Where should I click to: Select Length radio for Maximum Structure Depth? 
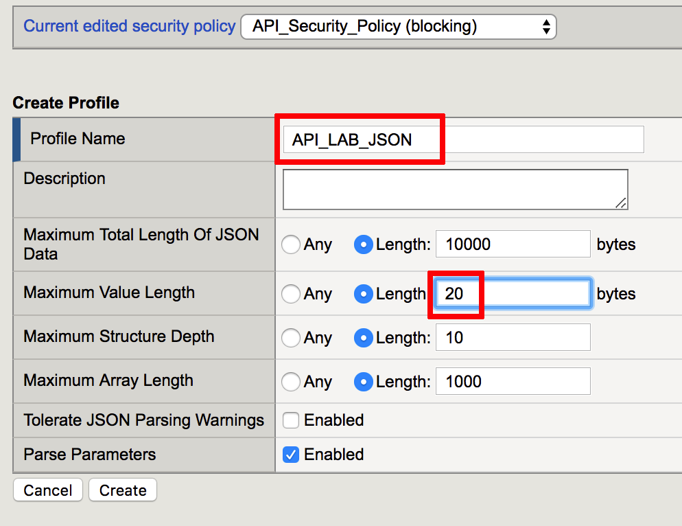click(364, 338)
